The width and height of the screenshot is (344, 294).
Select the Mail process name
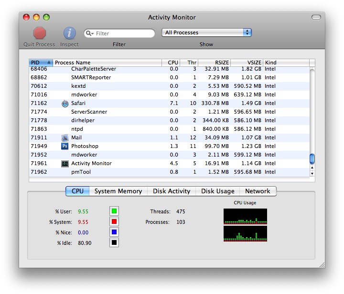tap(76, 137)
